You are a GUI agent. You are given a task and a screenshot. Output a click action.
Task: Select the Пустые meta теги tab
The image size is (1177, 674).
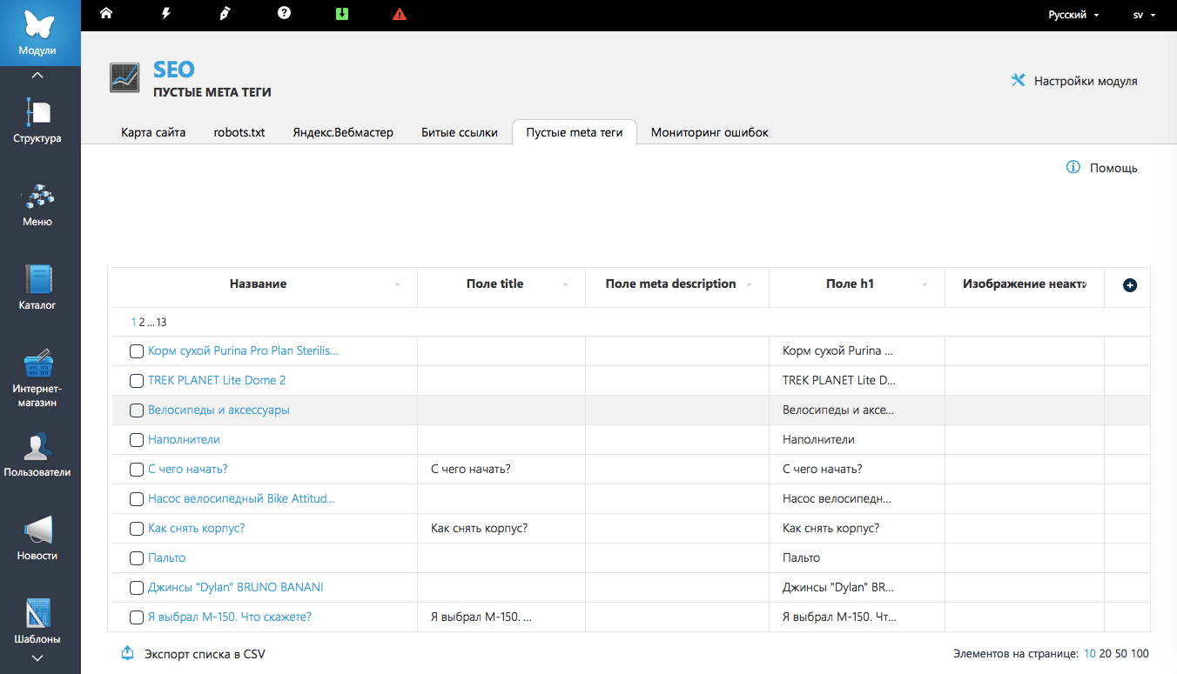tap(575, 132)
